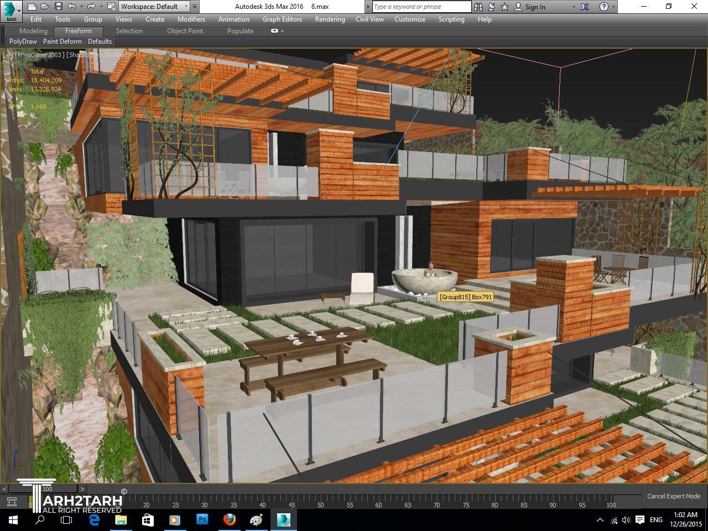This screenshot has height=531, width=708.
Task: Click the keyword search input field
Action: click(x=421, y=7)
